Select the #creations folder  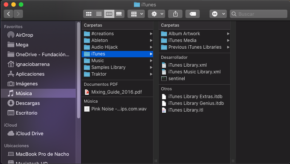tap(117, 34)
